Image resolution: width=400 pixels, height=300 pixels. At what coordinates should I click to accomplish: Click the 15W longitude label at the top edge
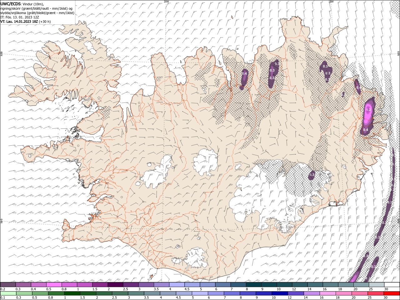coord(331,2)
